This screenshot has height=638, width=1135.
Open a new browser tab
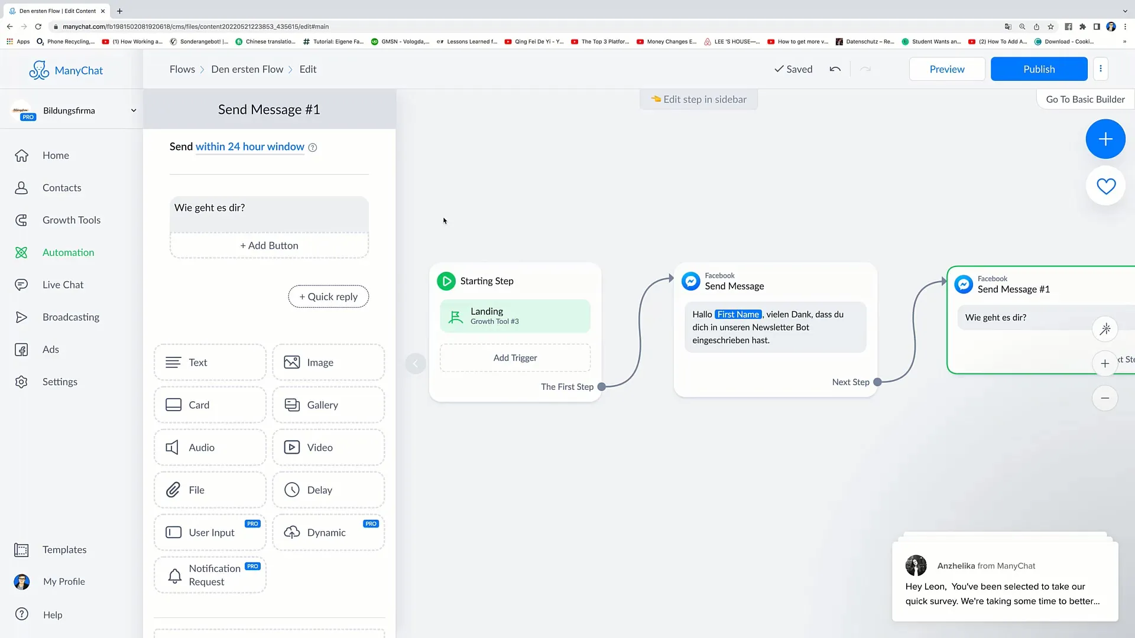[119, 11]
